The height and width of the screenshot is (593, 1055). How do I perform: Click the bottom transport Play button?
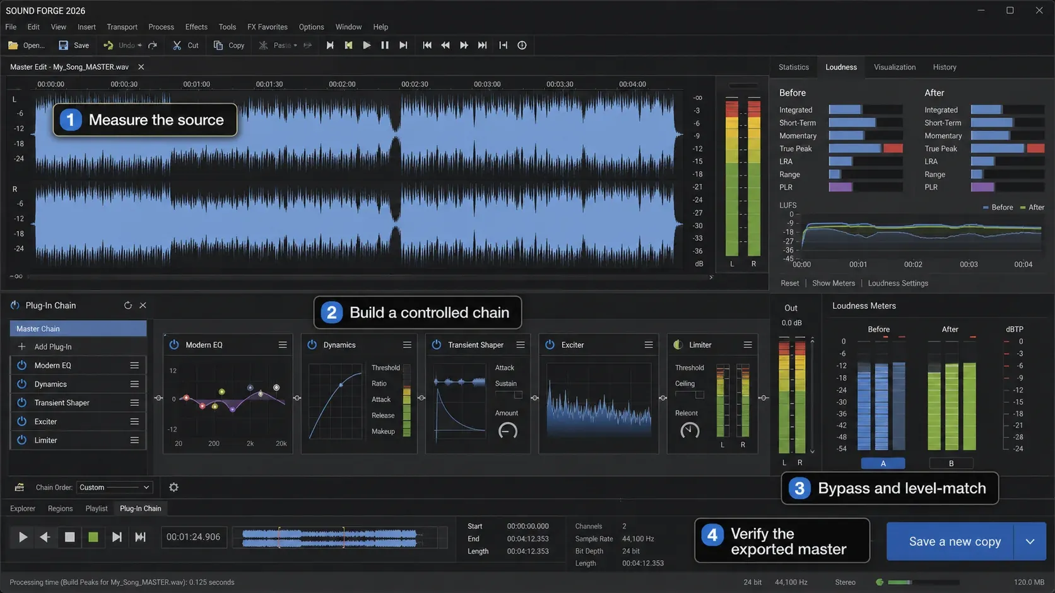click(23, 537)
